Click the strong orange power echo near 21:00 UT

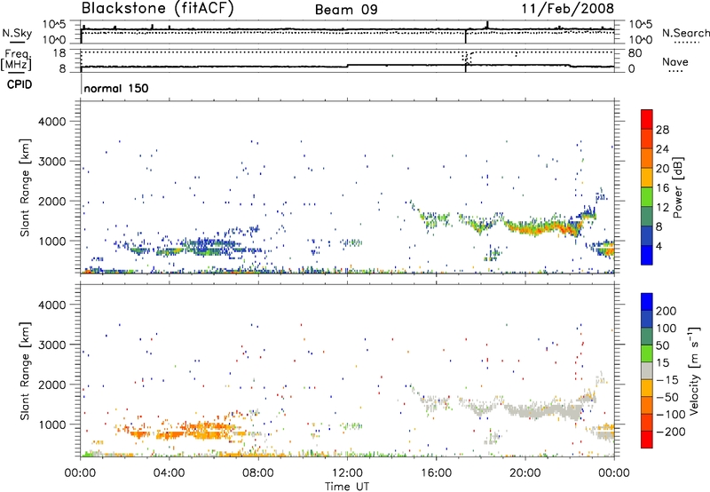[x=543, y=228]
